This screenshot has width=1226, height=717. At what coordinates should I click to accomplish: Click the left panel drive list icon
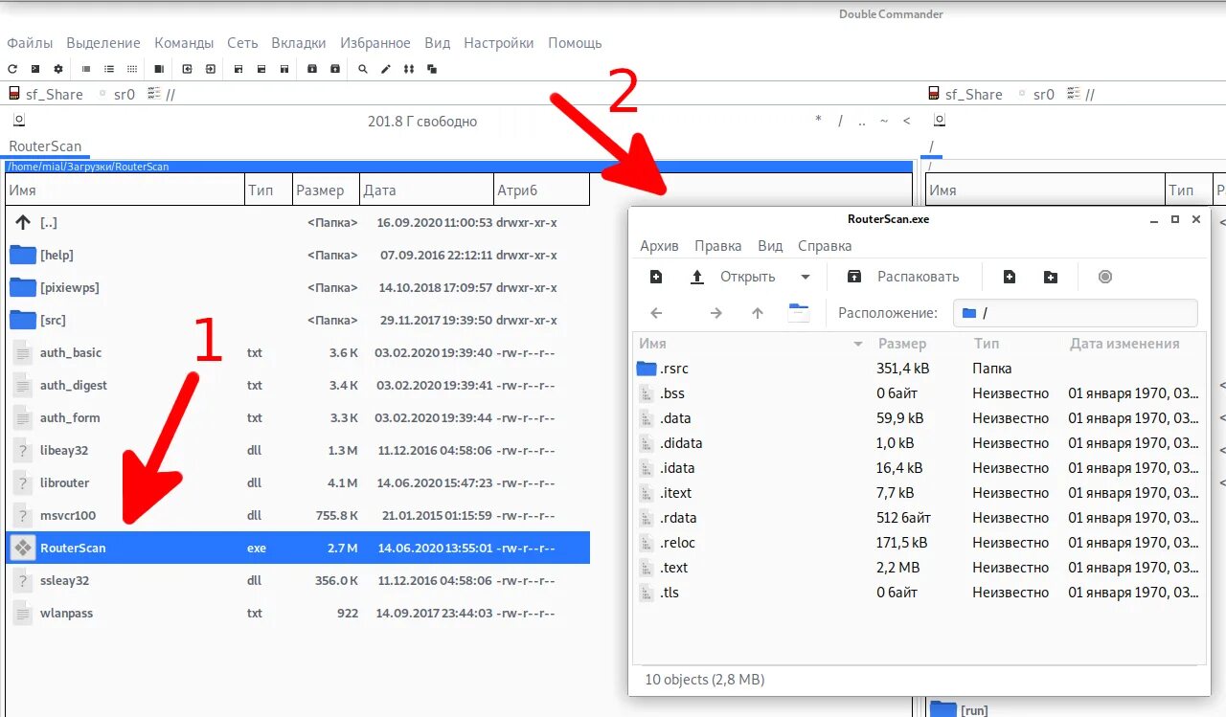click(x=19, y=121)
